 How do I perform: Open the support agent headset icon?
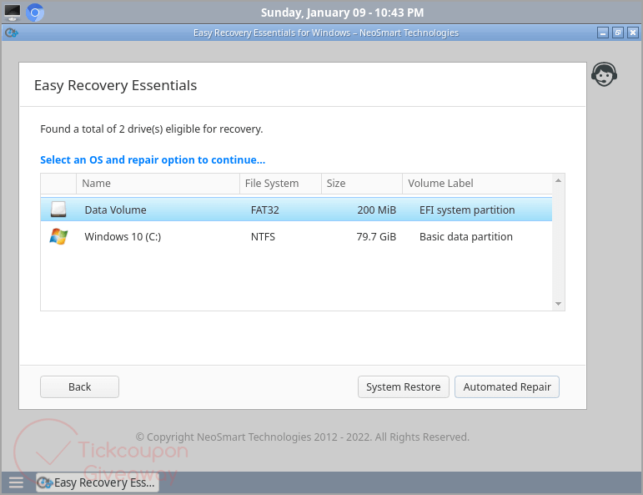(x=604, y=74)
